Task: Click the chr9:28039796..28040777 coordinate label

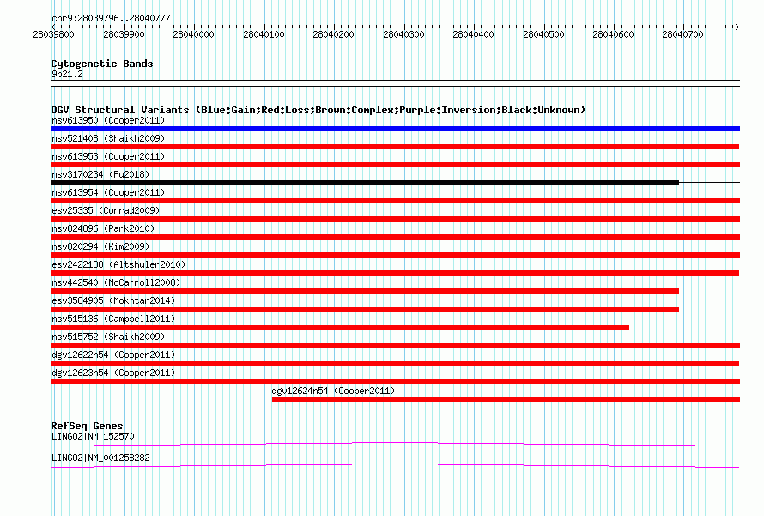Action: (x=111, y=18)
